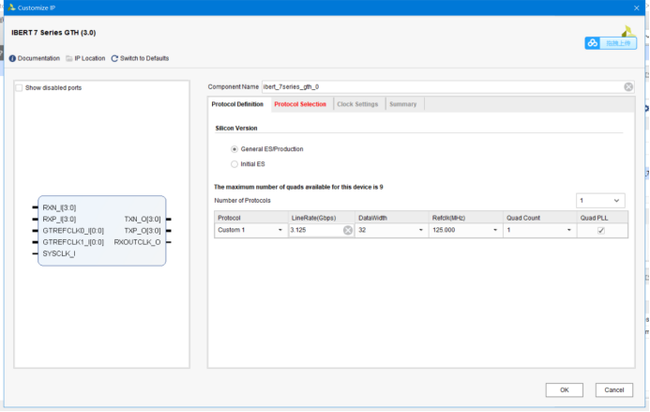Close the Customize IP dialog
The image size is (650, 412).
636,8
